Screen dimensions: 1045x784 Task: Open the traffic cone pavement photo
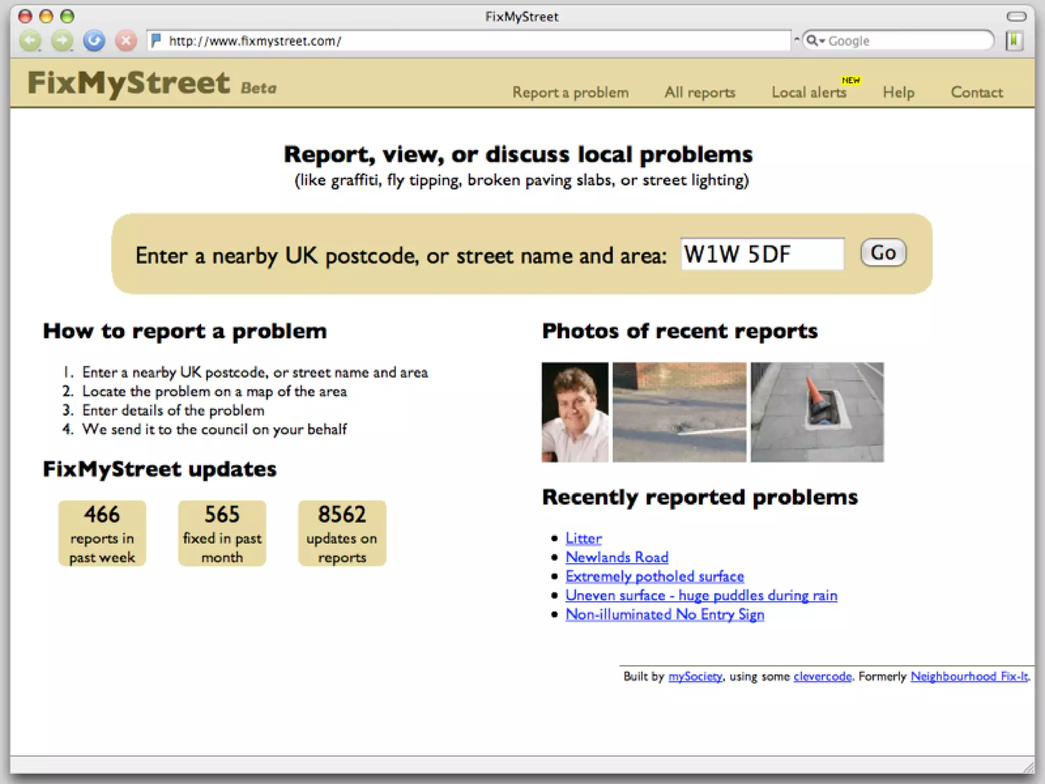[817, 412]
